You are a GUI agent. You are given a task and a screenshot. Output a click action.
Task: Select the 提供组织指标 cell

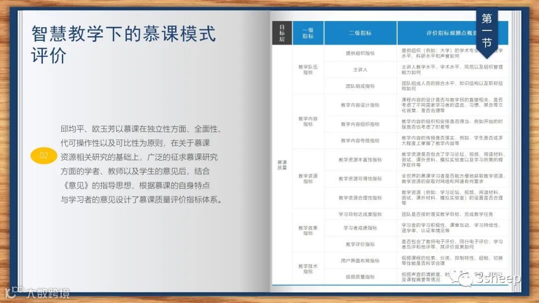360,53
